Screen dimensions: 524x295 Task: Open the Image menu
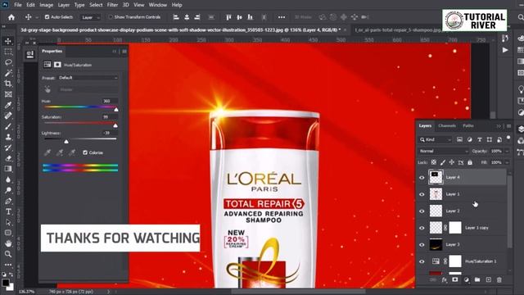47,5
